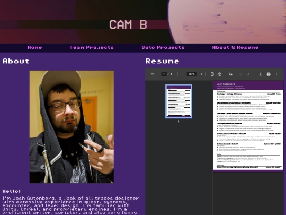286x215 pixels.
Task: Toggle the PDF sidebar menu icon
Action: (153, 74)
